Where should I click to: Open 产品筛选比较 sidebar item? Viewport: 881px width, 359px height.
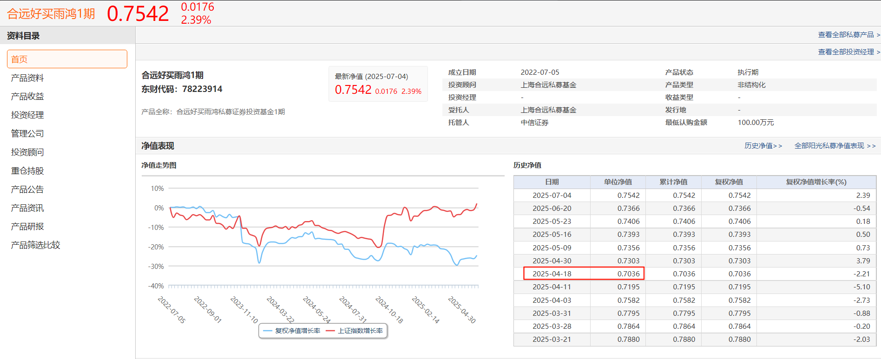pyautogui.click(x=36, y=245)
